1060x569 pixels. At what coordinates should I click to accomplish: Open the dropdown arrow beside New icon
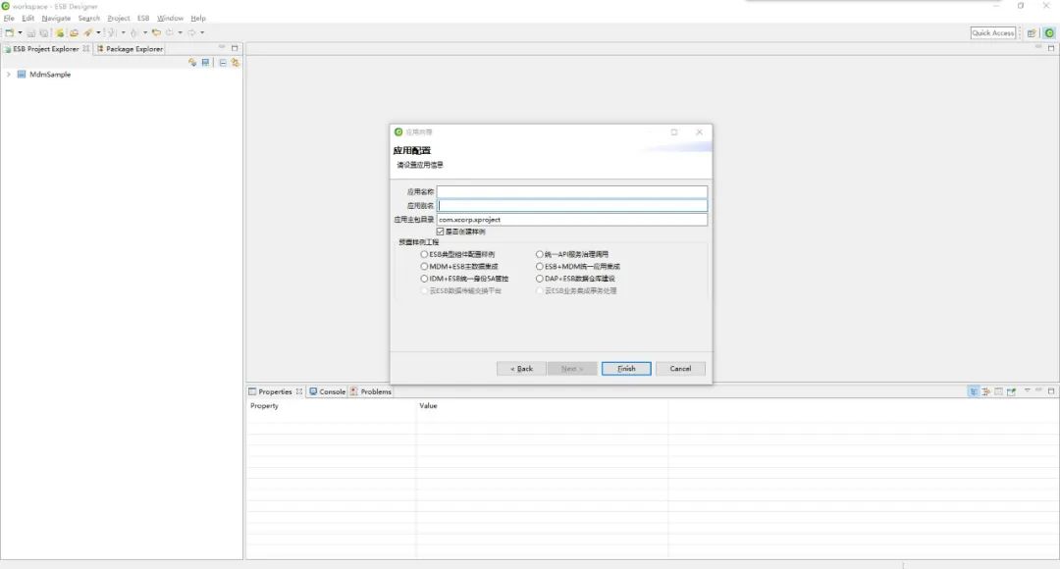click(x=20, y=32)
